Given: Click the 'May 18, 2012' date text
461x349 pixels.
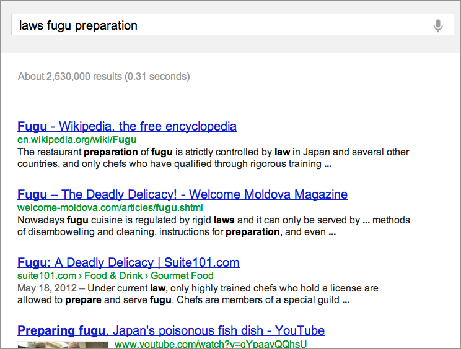Looking at the screenshot, I should pyautogui.click(x=46, y=288).
